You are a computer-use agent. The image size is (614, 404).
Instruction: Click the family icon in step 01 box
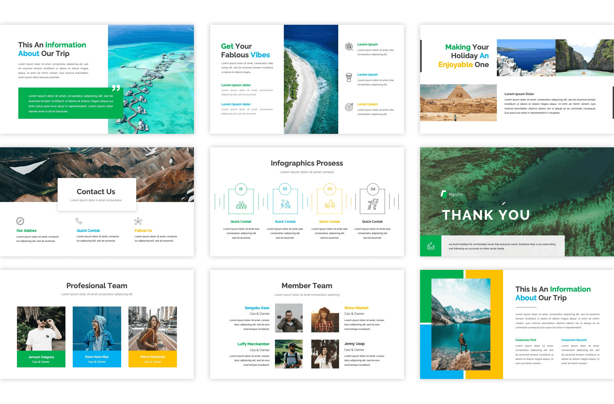(x=241, y=205)
